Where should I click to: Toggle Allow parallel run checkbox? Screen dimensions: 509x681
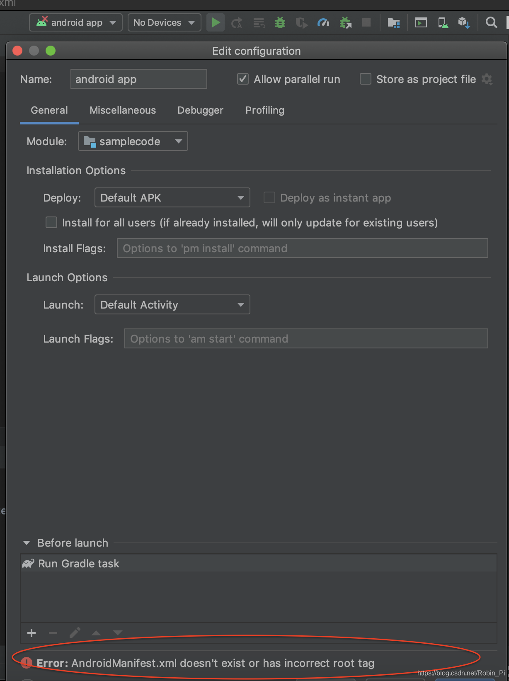point(243,79)
